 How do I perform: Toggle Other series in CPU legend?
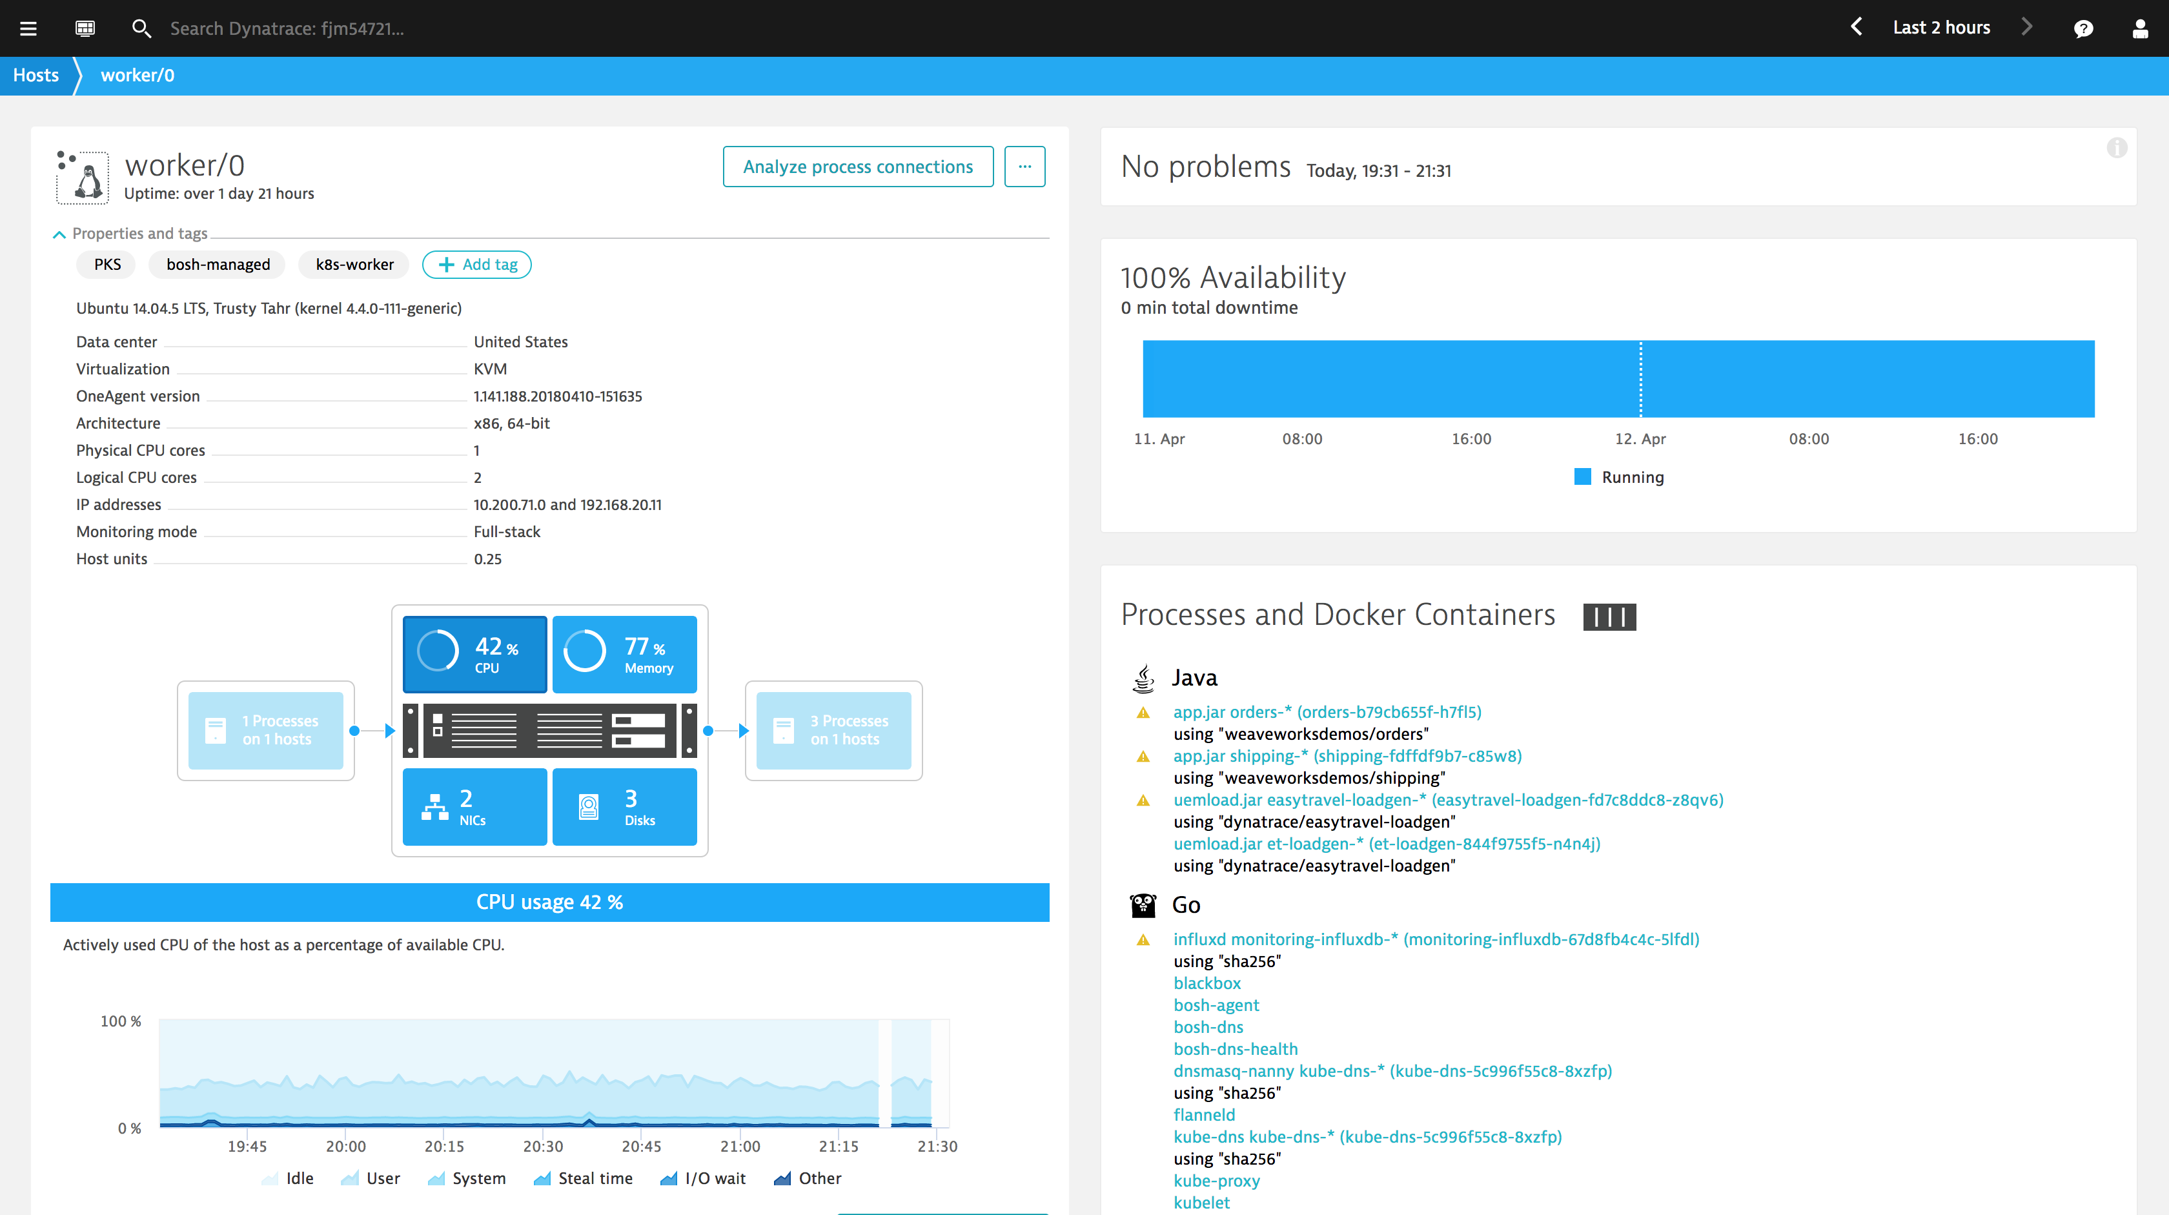(808, 1178)
